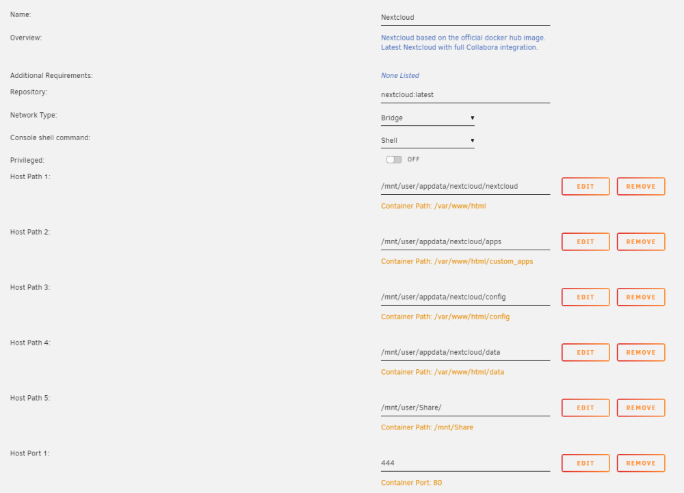Click the /mnt/user/appdata/nextcloud/nextcloud path field
The image size is (684, 493).
[x=465, y=187]
